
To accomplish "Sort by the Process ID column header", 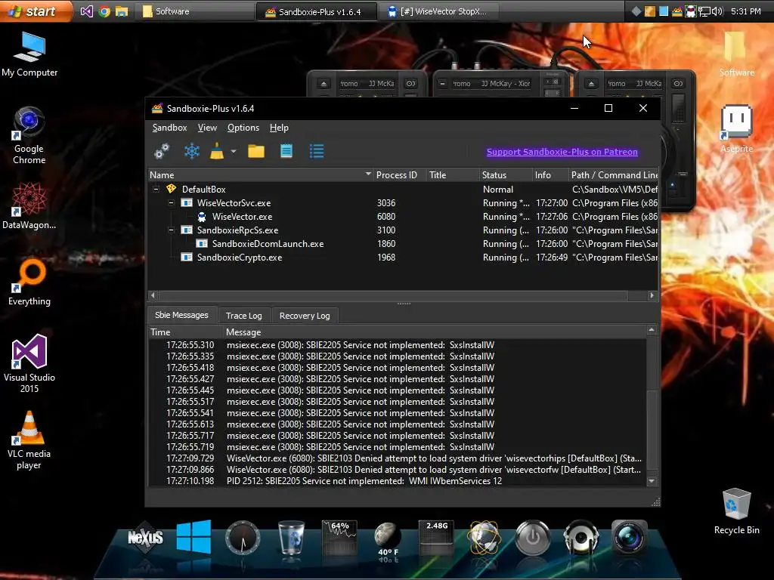I will tap(399, 175).
